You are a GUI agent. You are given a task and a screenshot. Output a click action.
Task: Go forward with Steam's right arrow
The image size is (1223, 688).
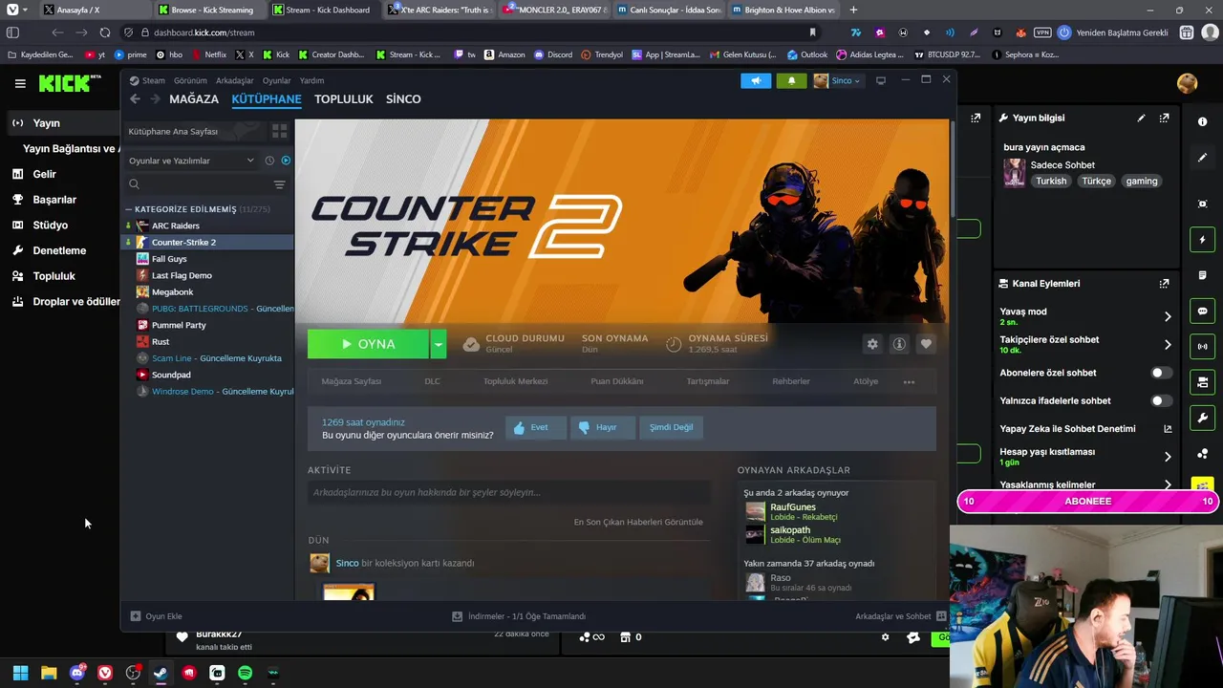[155, 98]
